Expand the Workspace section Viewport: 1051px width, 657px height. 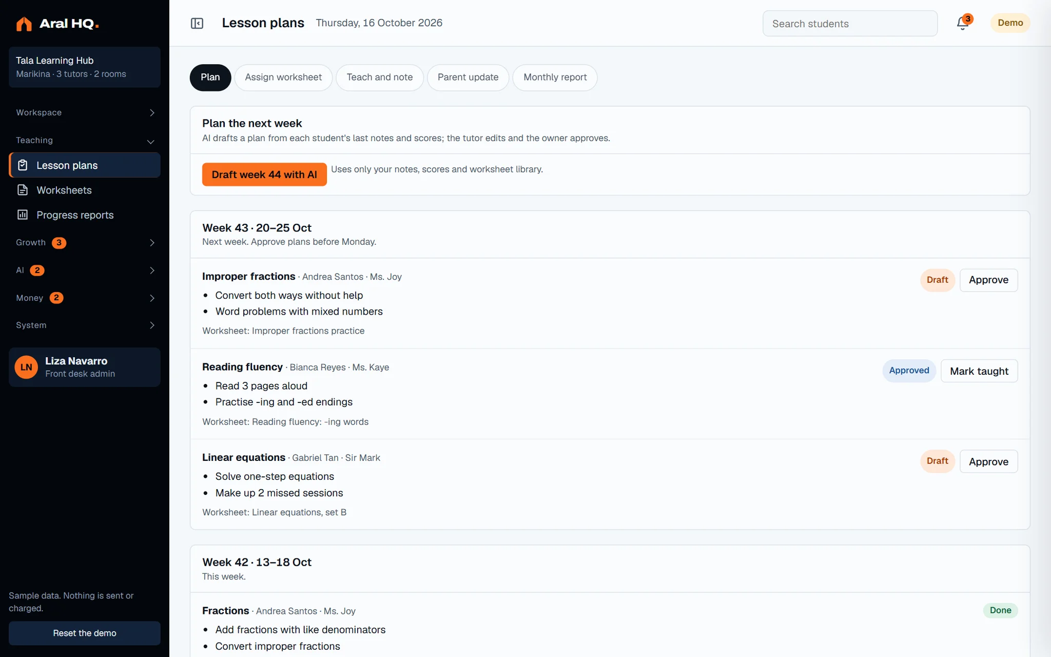tap(85, 112)
